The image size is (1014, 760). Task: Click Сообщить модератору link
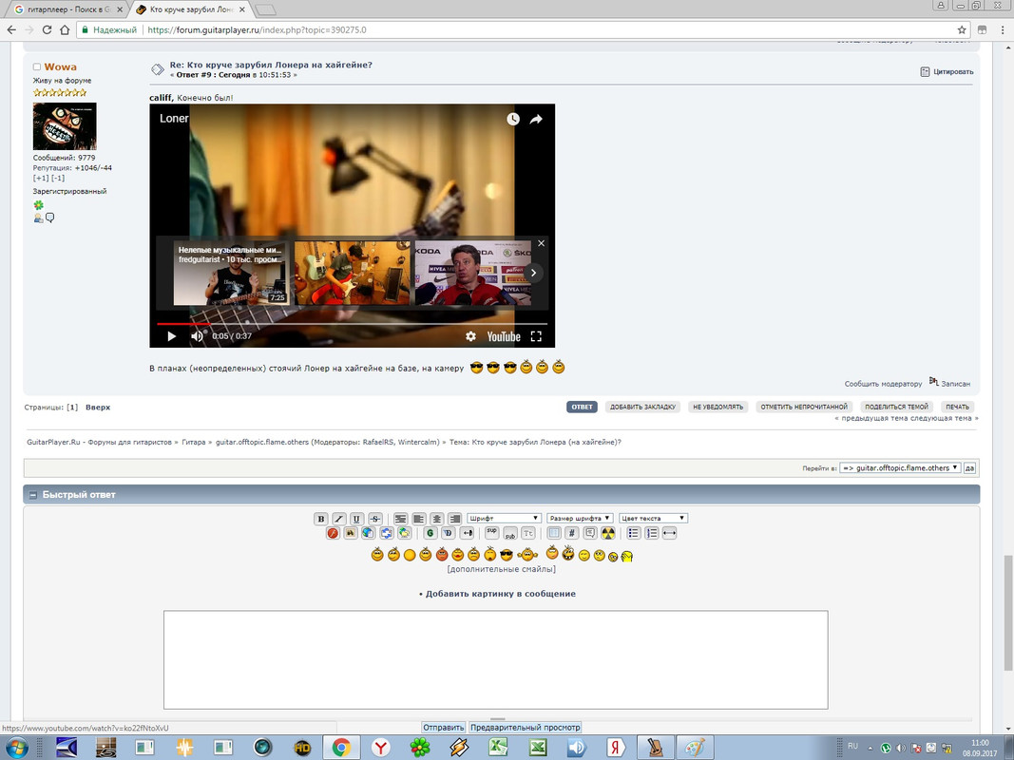click(883, 384)
